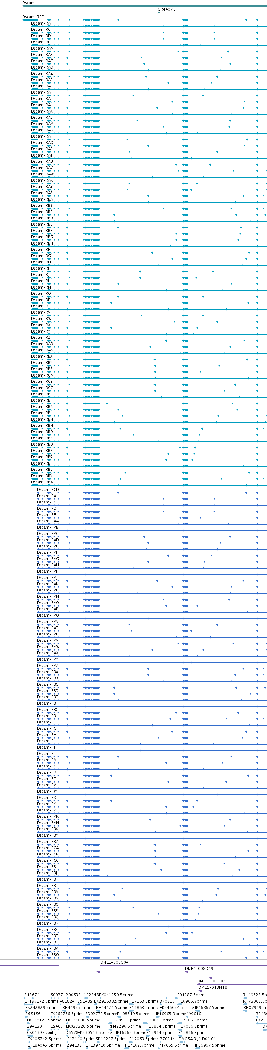Click on Dscam-RAW transcript name
This screenshot has width=267, height=1050.
click(42, 174)
